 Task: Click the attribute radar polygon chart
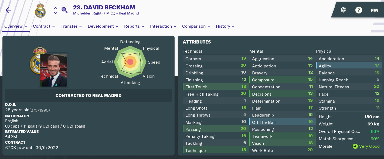point(130,62)
